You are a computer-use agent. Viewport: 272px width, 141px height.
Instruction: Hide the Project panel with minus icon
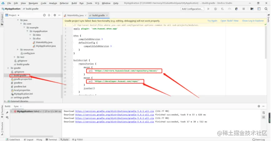click(59, 15)
